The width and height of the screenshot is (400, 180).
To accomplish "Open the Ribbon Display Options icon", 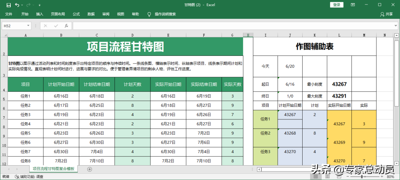I will pyautogui.click(x=353, y=5).
